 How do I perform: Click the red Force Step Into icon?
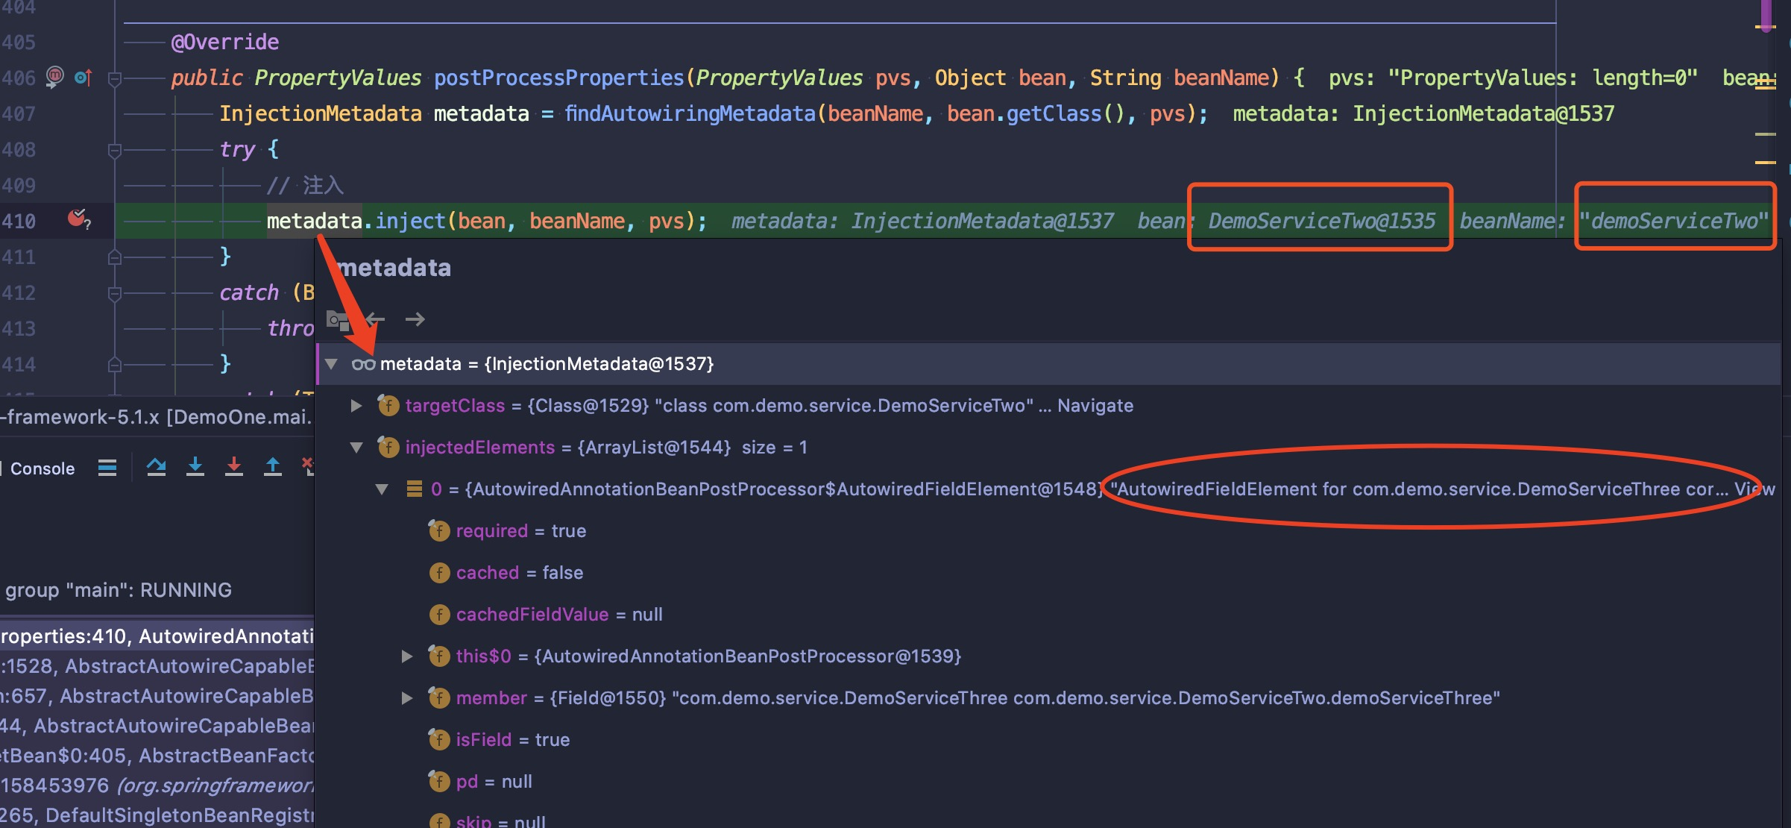[x=234, y=467]
